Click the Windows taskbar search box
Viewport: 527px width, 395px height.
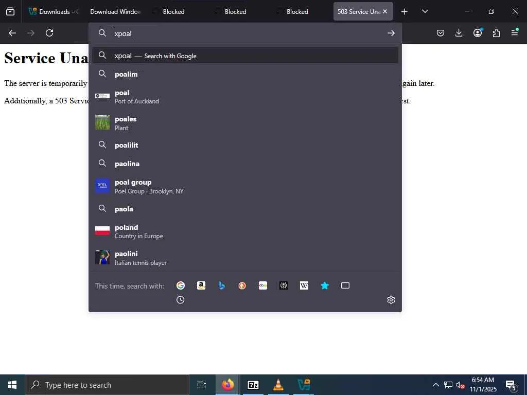107,385
